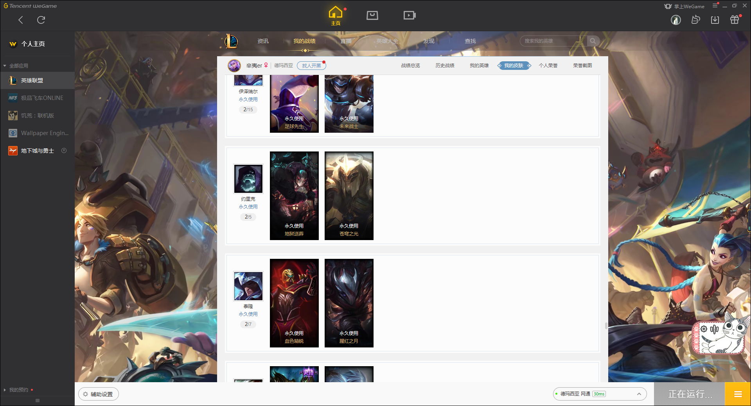The image size is (751, 406).
Task: Click the update arrow icon beside 地下城与勇士
Action: (x=64, y=151)
